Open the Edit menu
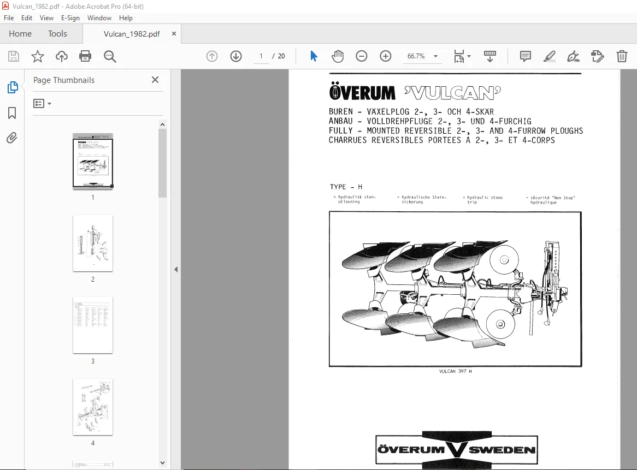Image resolution: width=637 pixels, height=470 pixels. [26, 18]
